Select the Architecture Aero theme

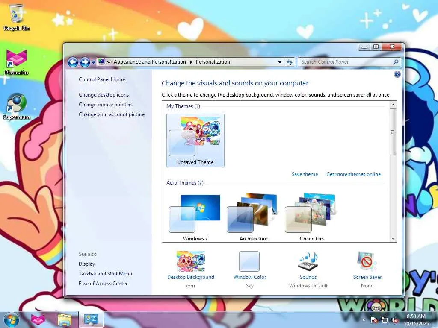coord(253,217)
